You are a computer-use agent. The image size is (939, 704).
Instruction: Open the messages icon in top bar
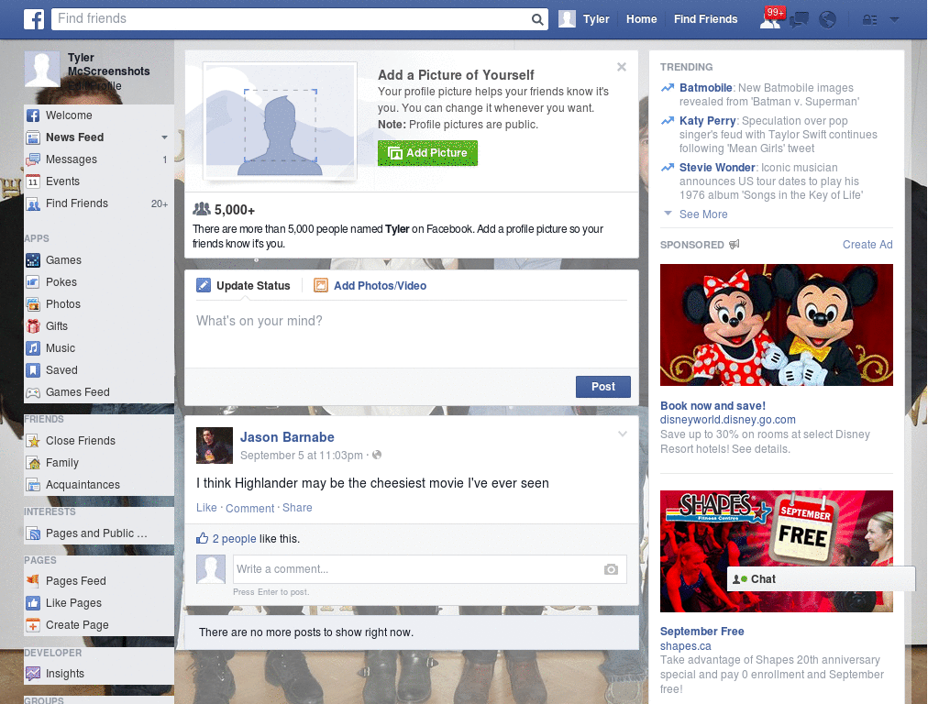(x=799, y=20)
